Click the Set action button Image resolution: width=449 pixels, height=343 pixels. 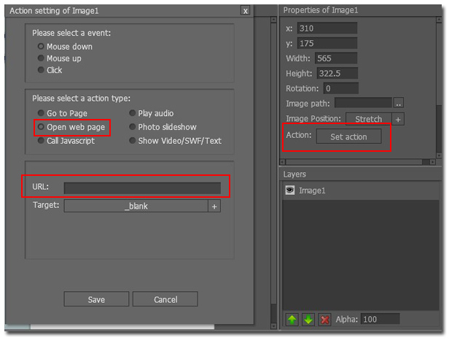click(x=348, y=136)
